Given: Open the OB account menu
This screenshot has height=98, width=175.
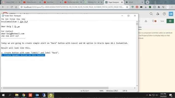Looking at the screenshot, I should pos(171,14).
